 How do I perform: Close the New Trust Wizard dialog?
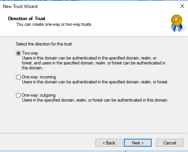coord(182,6)
